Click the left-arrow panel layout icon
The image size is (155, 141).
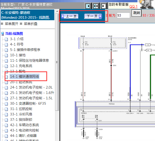click(104, 6)
